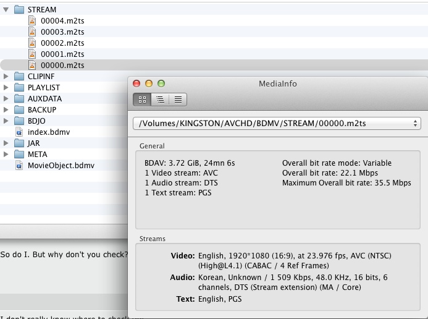This screenshot has width=428, height=319.
Task: Click the 00003.m2ts file icon
Action: [x=33, y=32]
